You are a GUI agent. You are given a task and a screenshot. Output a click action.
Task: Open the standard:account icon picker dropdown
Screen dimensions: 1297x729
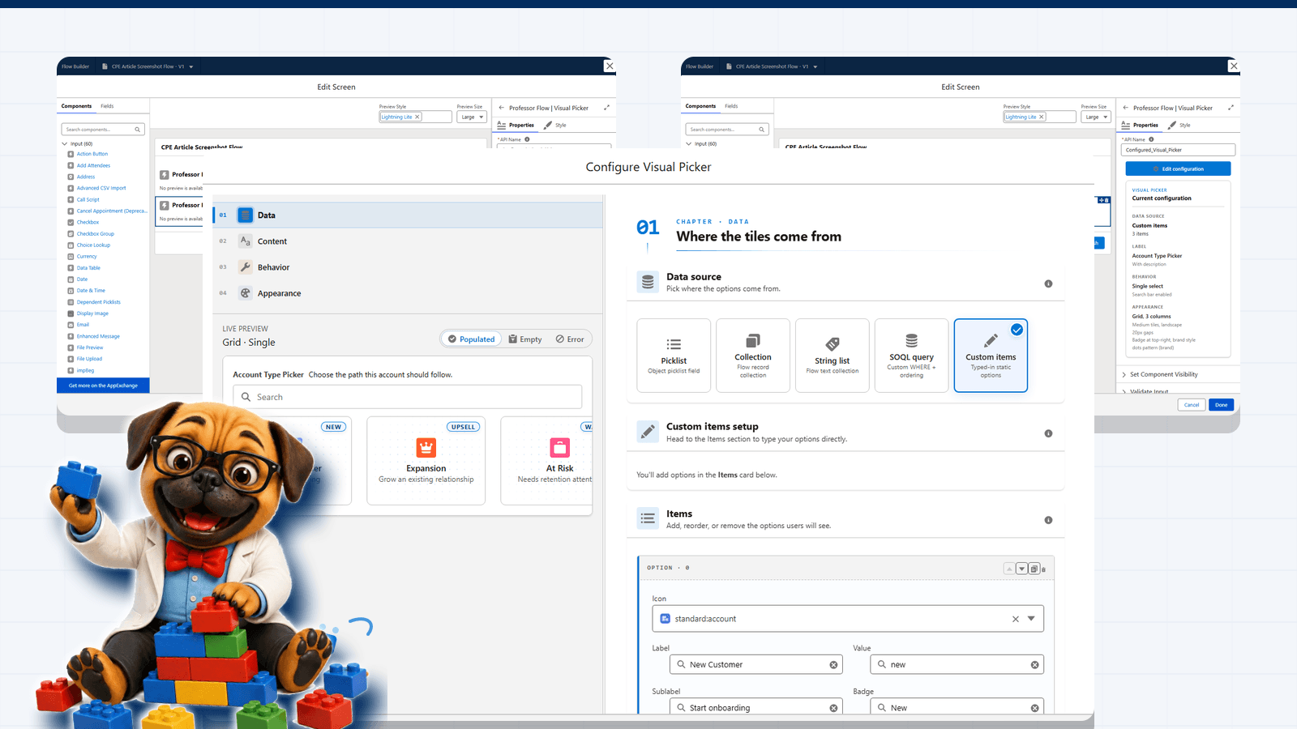[1031, 618]
